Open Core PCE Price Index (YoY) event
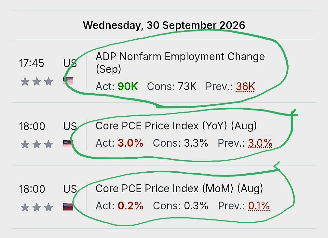328x238 pixels. pyautogui.click(x=176, y=126)
